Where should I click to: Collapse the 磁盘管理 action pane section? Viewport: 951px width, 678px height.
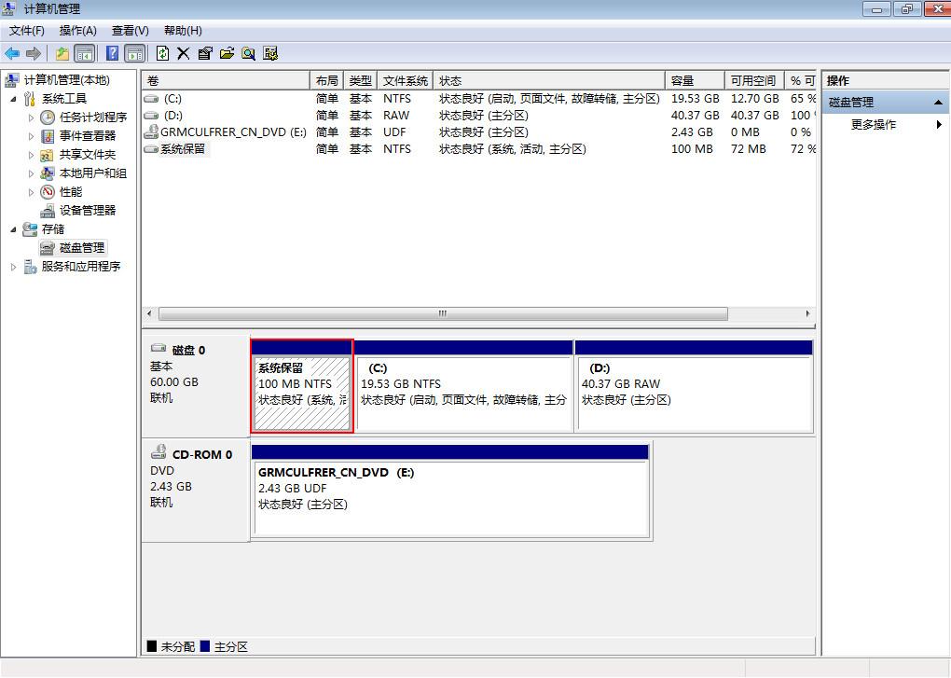(x=937, y=102)
